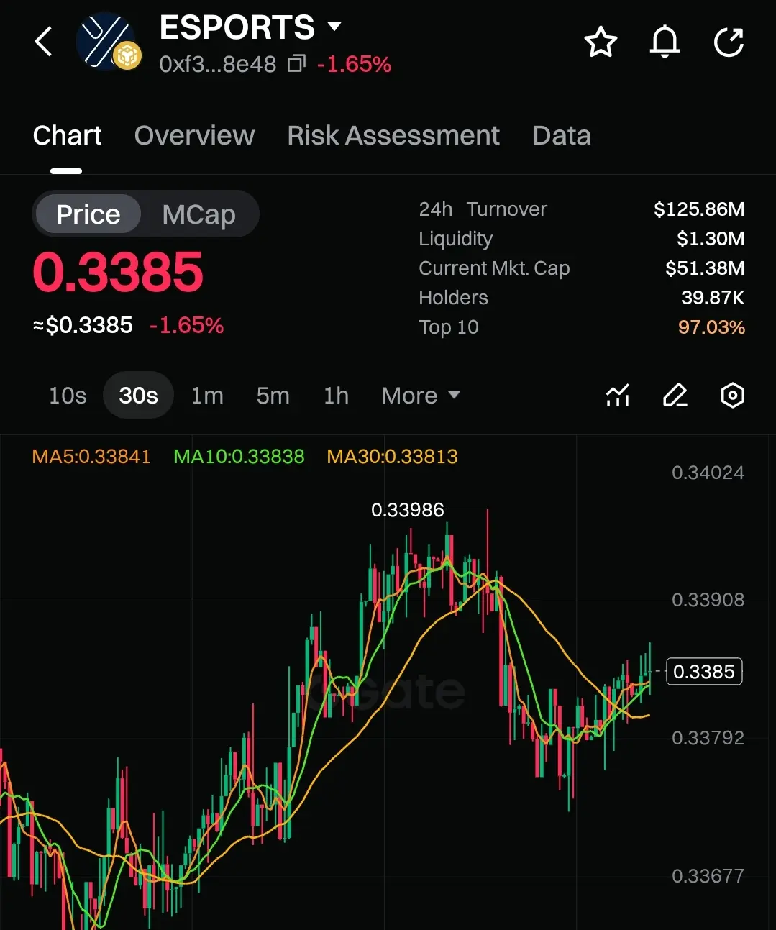Expand the More intervals dropdown

[x=421, y=396]
